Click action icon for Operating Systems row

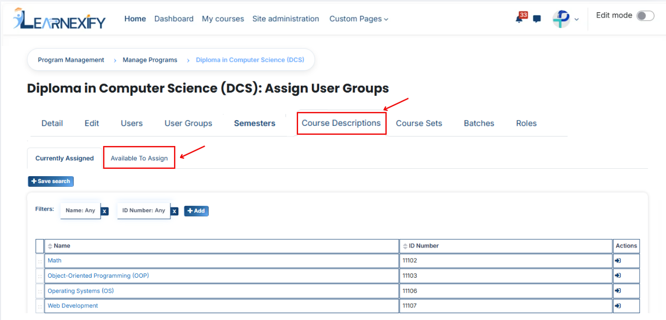pyautogui.click(x=618, y=291)
